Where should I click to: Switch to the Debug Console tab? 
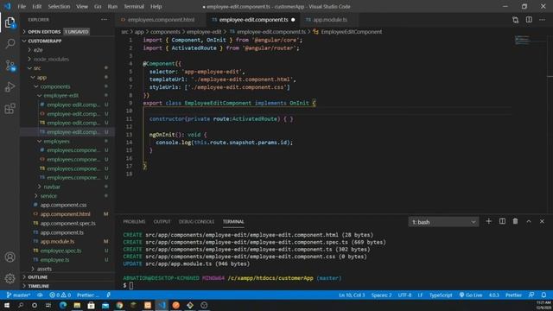click(196, 221)
